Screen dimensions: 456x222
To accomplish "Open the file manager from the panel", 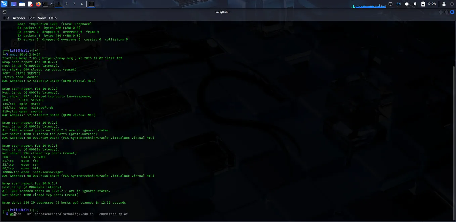I will 22,4.
